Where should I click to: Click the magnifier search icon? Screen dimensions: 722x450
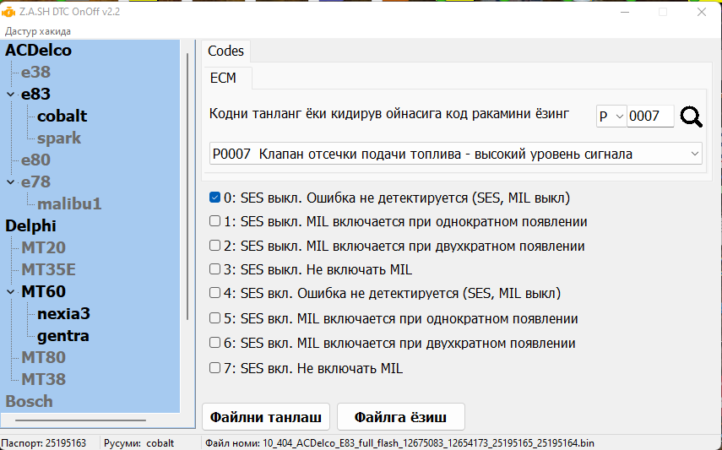pos(692,117)
